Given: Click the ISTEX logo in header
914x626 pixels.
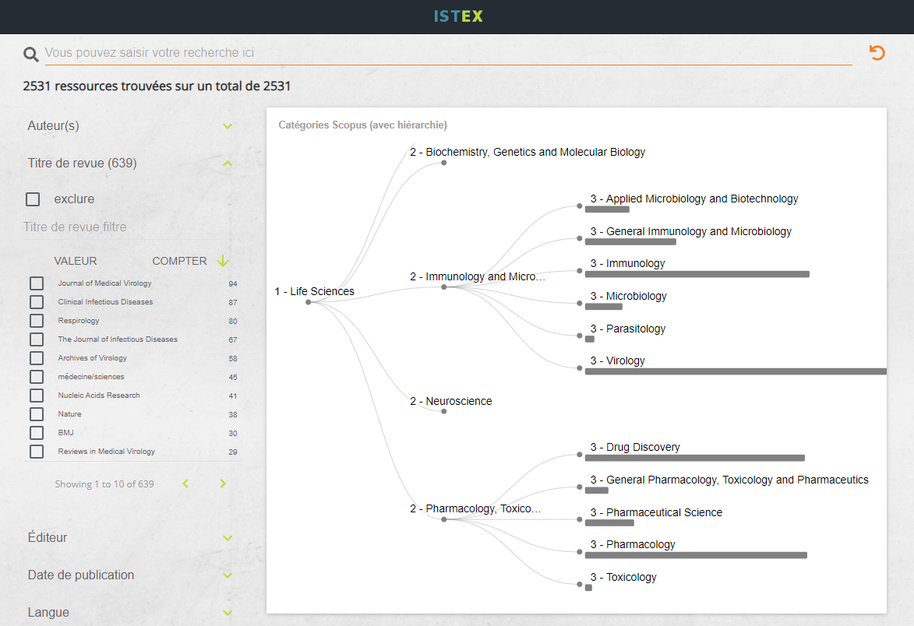Looking at the screenshot, I should point(458,16).
